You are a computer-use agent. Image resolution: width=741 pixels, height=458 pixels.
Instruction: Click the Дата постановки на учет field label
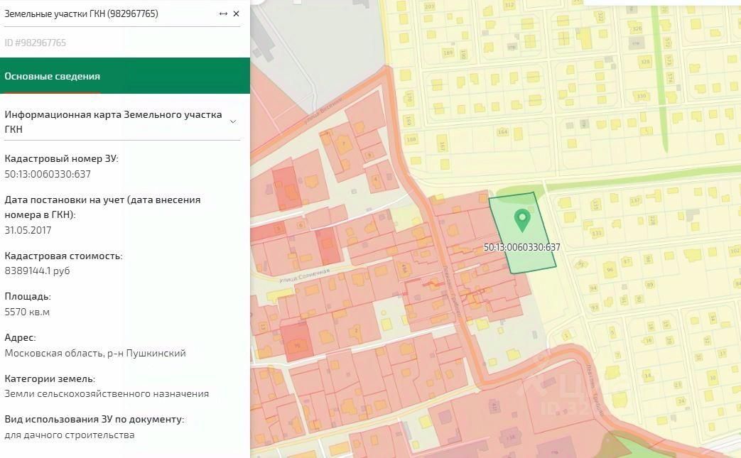102,207
